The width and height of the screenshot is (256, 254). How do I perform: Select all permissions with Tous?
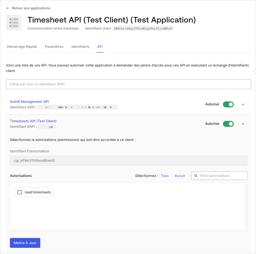(165, 176)
